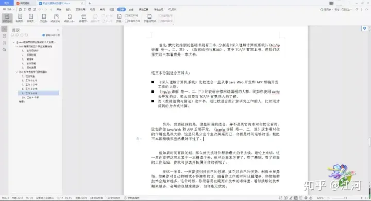Toggle the 页脚同前节 option
Viewport: 371px width, 201px height.
point(165,21)
